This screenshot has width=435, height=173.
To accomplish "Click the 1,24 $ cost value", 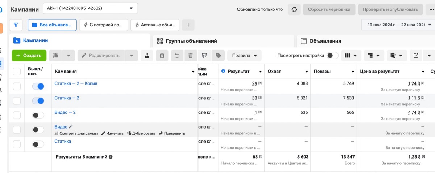I will 413,83.
